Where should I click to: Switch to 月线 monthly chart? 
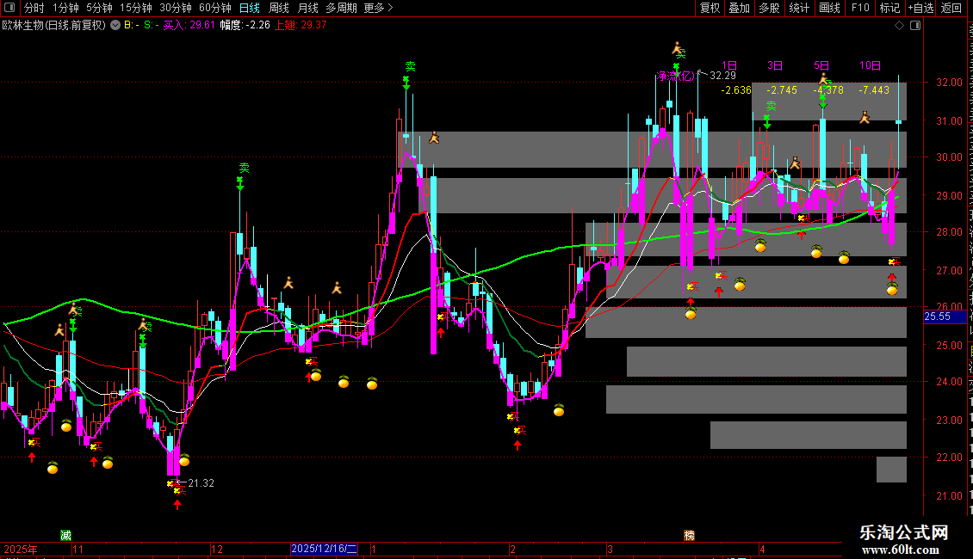point(307,8)
